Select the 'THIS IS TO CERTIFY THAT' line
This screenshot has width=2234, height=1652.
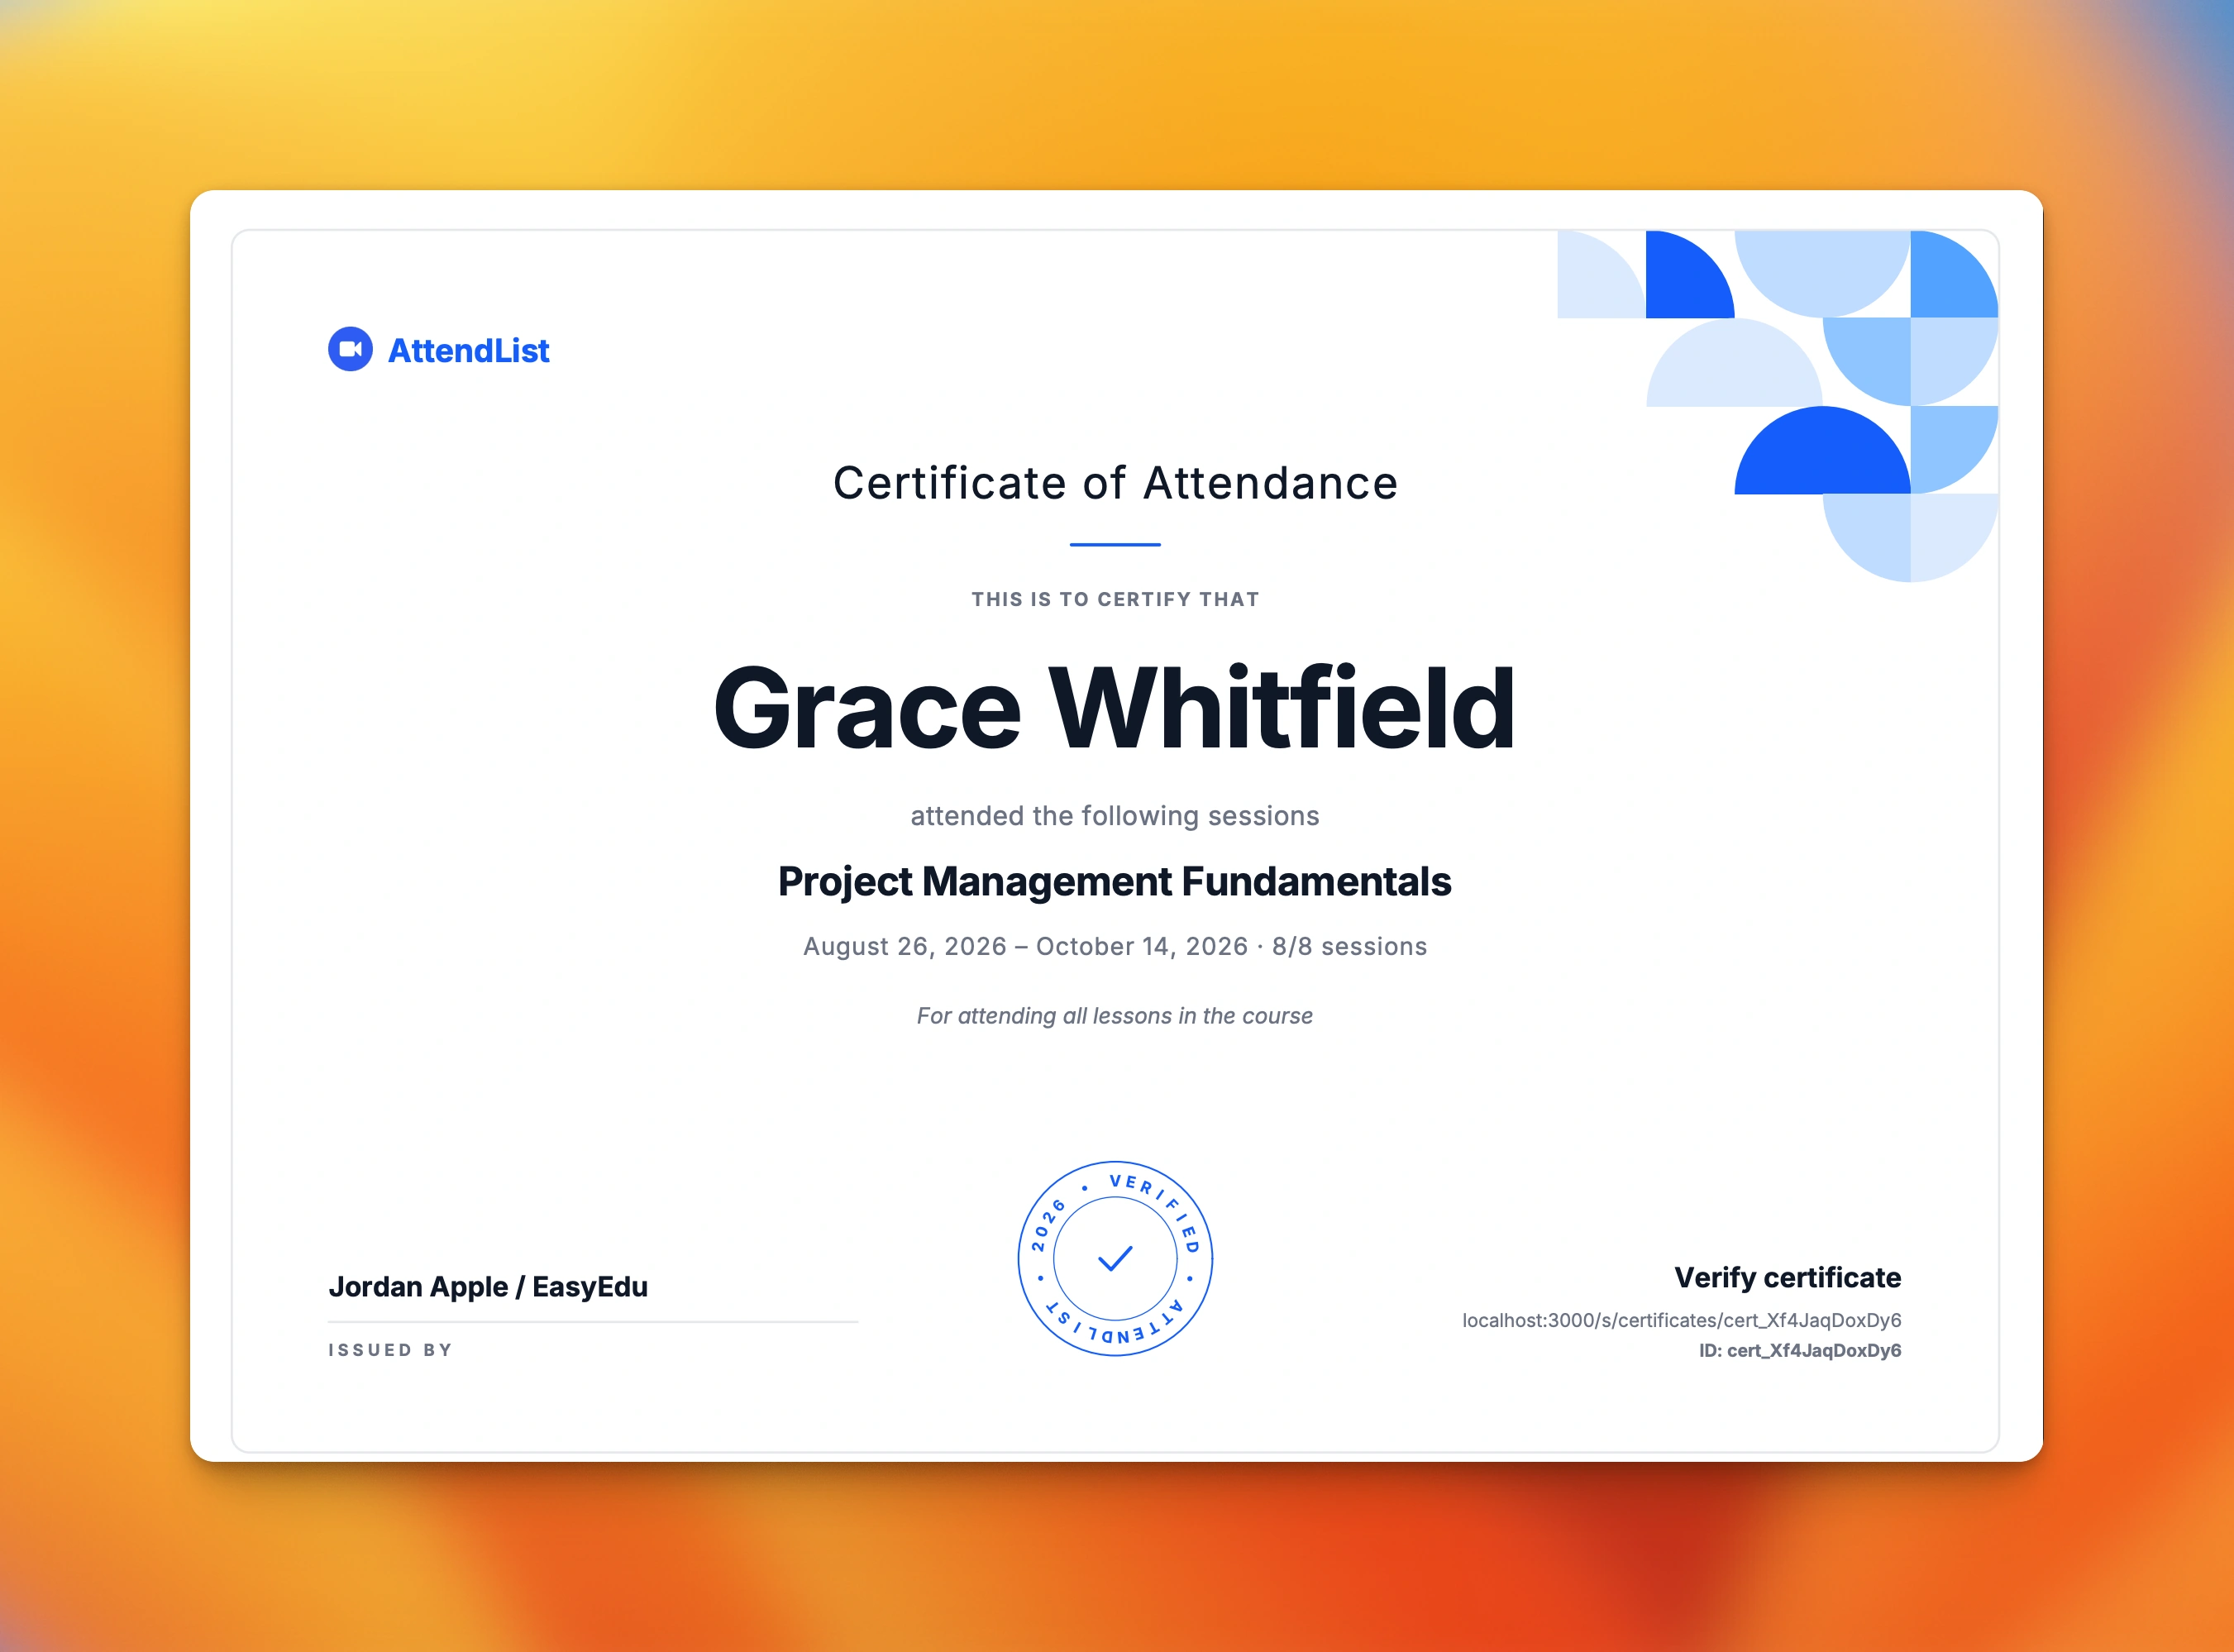coord(1115,599)
